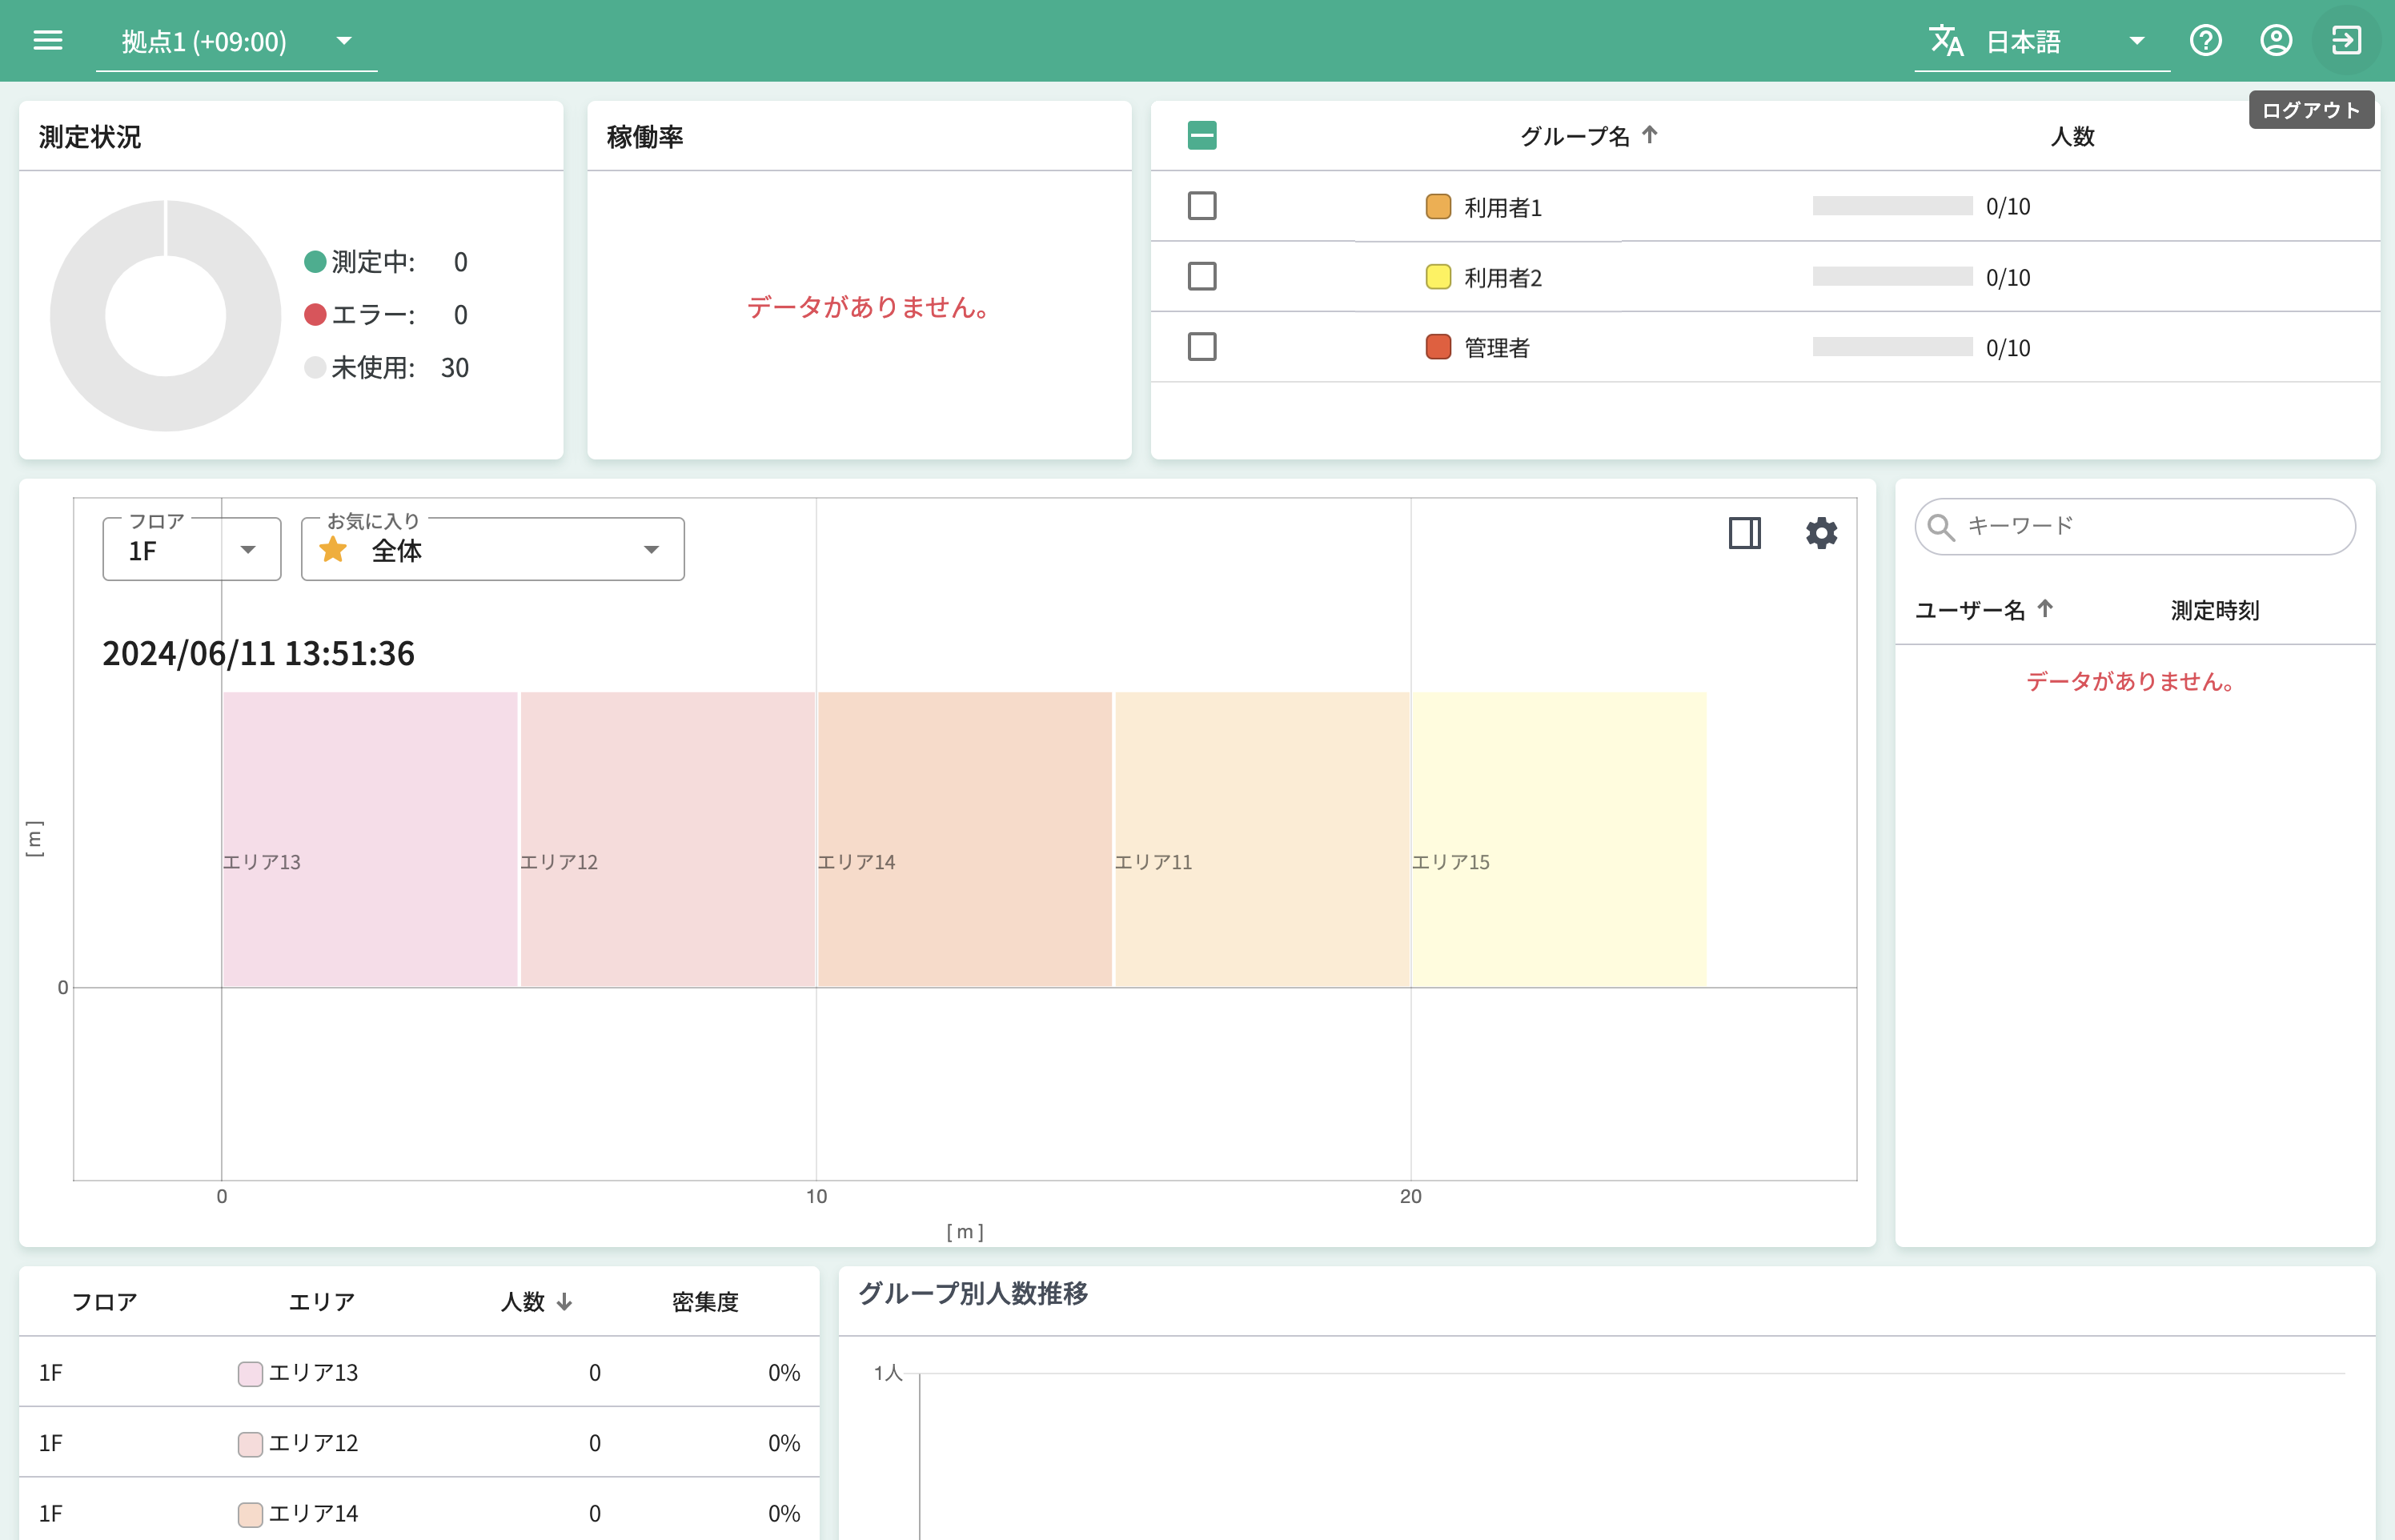Viewport: 2395px width, 1540px height.
Task: Click the logout icon
Action: (2345, 40)
